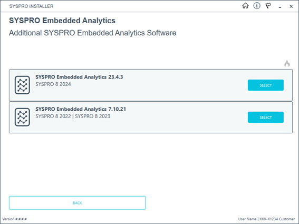
Task: Click the Version label in the footer
Action: [14, 219]
